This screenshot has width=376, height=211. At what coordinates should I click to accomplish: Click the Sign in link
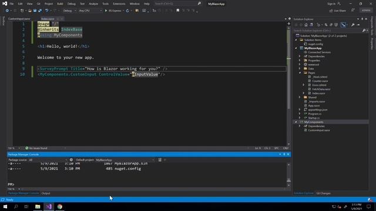click(334, 4)
